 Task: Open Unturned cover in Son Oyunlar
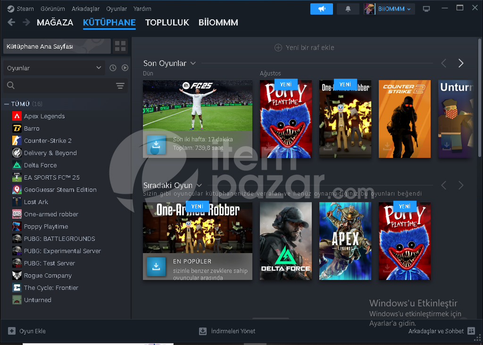tap(455, 119)
